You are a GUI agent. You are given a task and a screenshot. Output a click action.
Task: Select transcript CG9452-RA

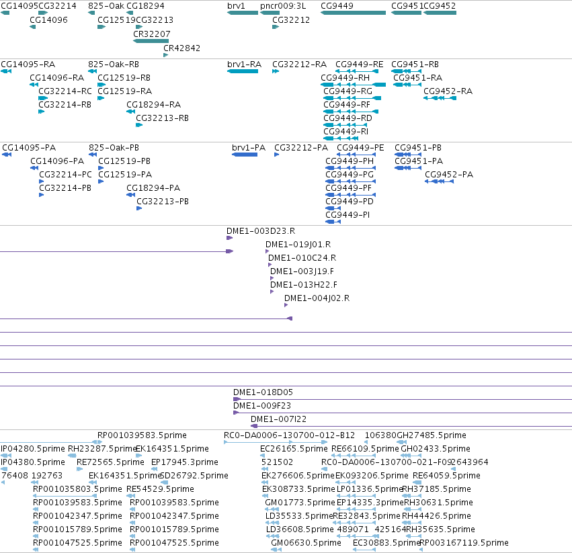[448, 91]
